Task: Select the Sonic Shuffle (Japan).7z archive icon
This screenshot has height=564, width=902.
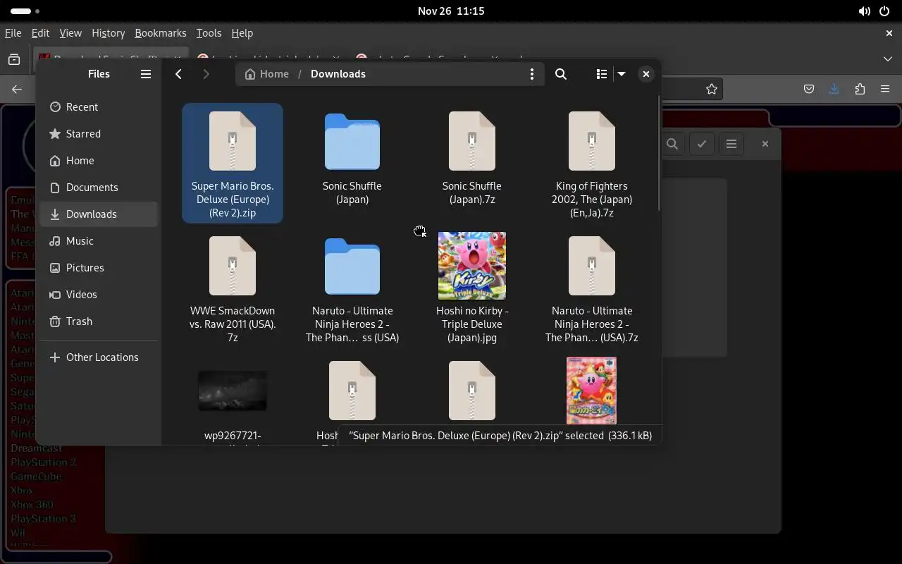Action: 472,141
